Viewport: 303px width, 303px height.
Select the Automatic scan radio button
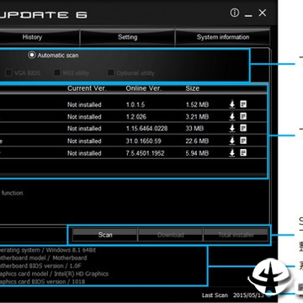click(x=32, y=55)
